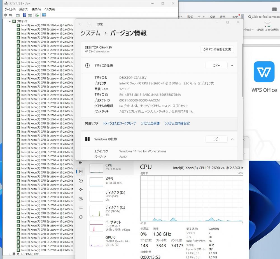Select ディスク 1 (C:) in performance list
280x259 pixels.
(x=110, y=211)
